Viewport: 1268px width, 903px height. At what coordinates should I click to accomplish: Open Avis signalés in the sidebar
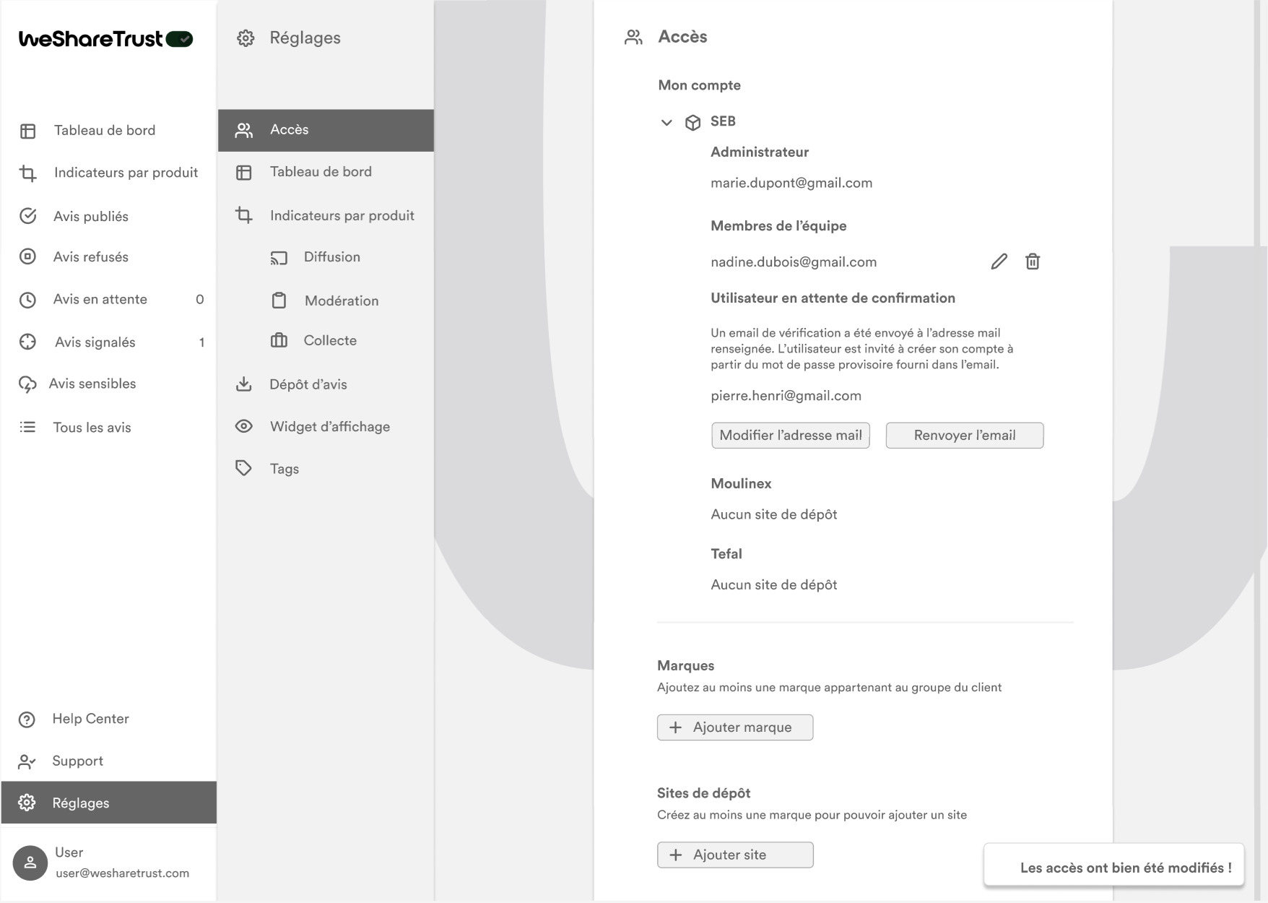pos(95,342)
